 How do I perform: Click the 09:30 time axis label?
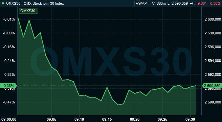coord(190,119)
